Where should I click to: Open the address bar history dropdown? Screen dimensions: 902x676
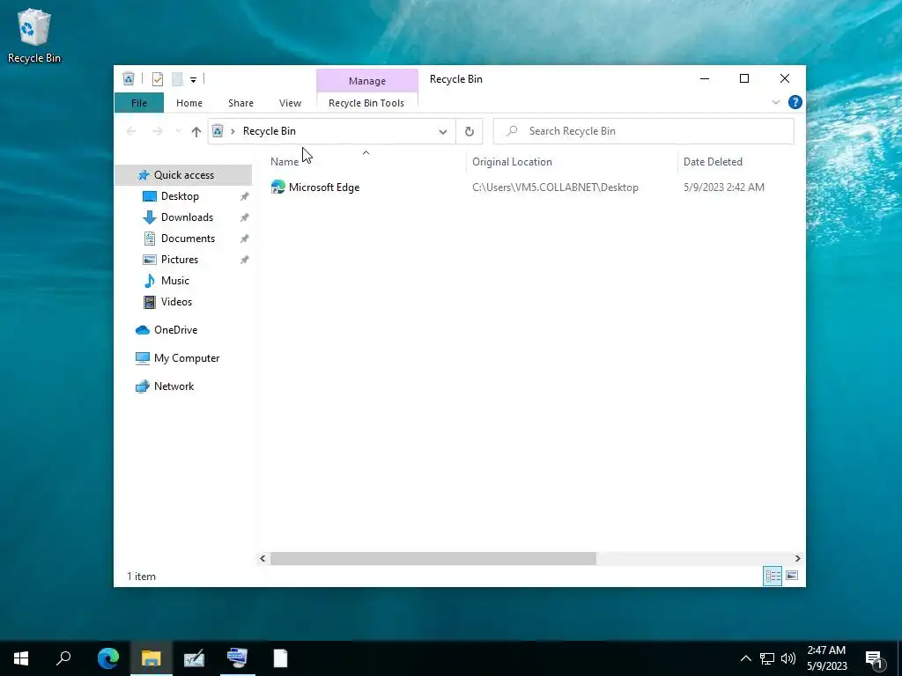(x=443, y=132)
